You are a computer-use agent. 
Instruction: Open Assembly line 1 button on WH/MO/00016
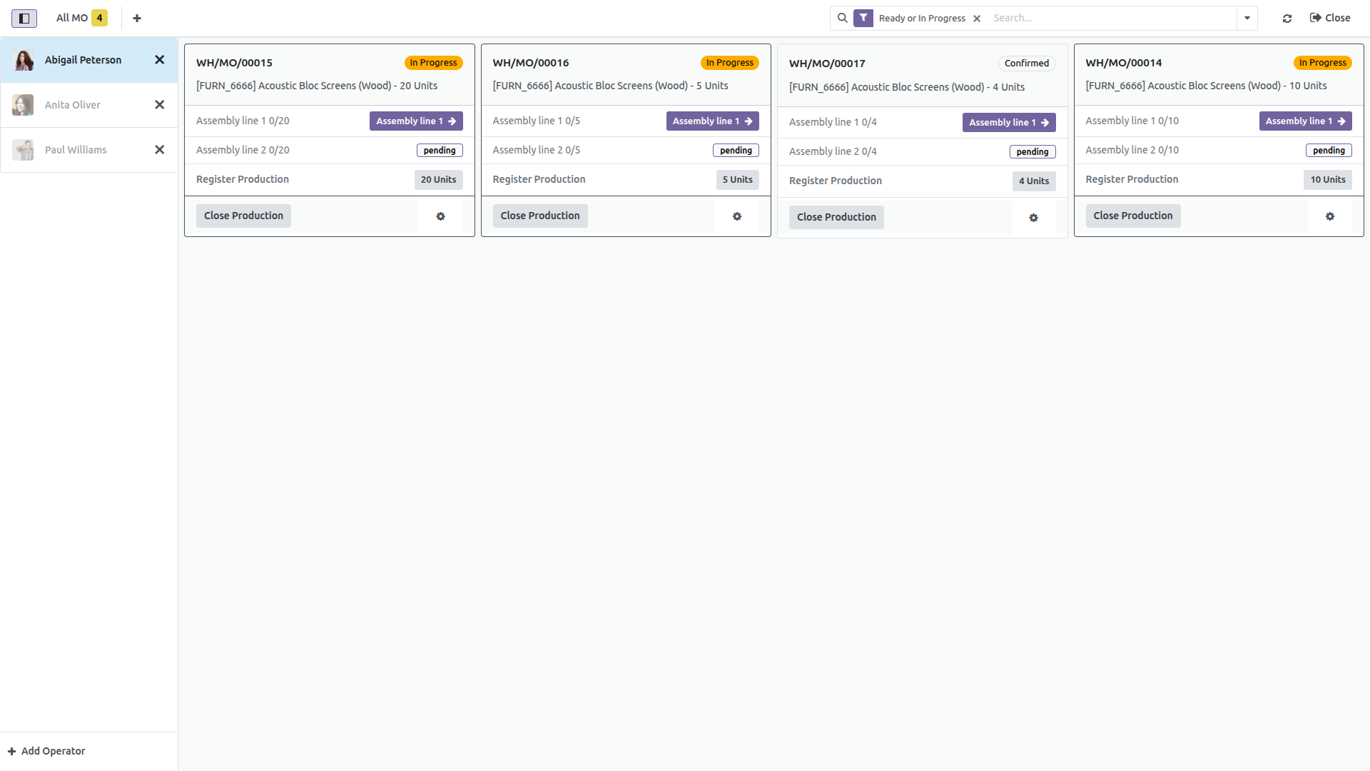click(x=712, y=121)
